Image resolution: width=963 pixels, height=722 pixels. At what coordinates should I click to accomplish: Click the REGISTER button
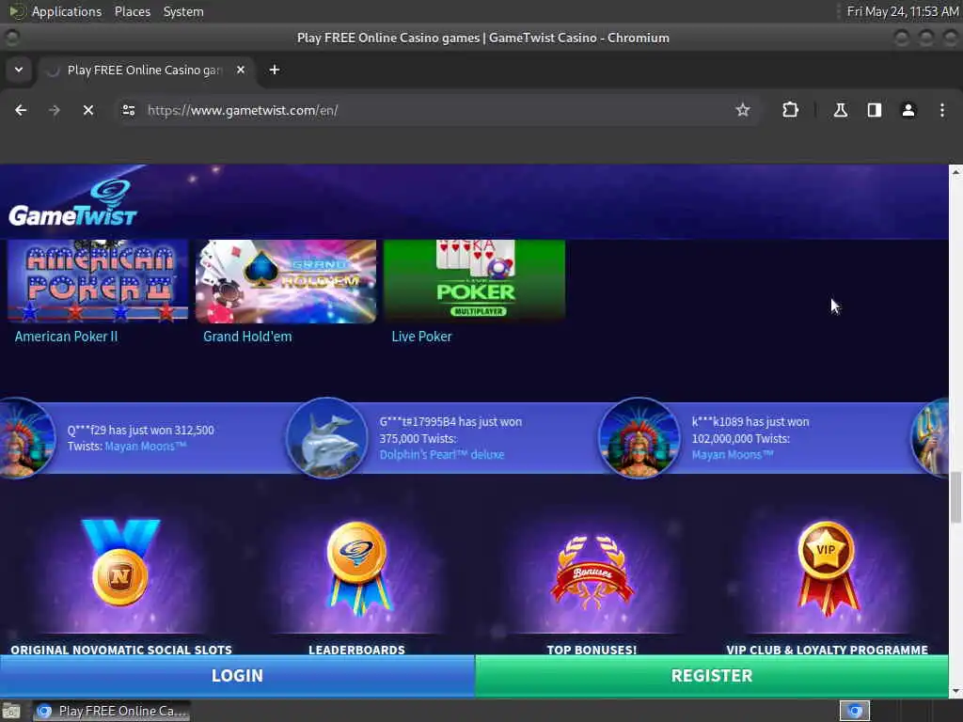click(x=711, y=675)
